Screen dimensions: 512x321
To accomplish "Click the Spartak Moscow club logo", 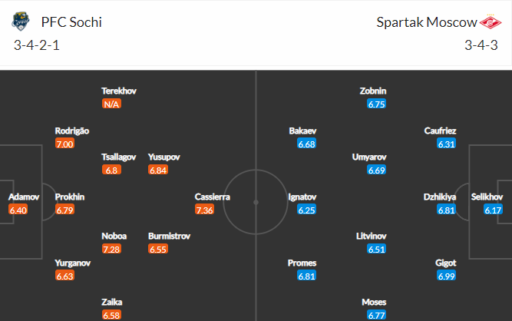I will coord(488,22).
